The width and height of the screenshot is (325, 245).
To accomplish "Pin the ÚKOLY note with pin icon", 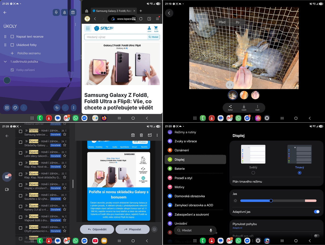I will point(56,12).
